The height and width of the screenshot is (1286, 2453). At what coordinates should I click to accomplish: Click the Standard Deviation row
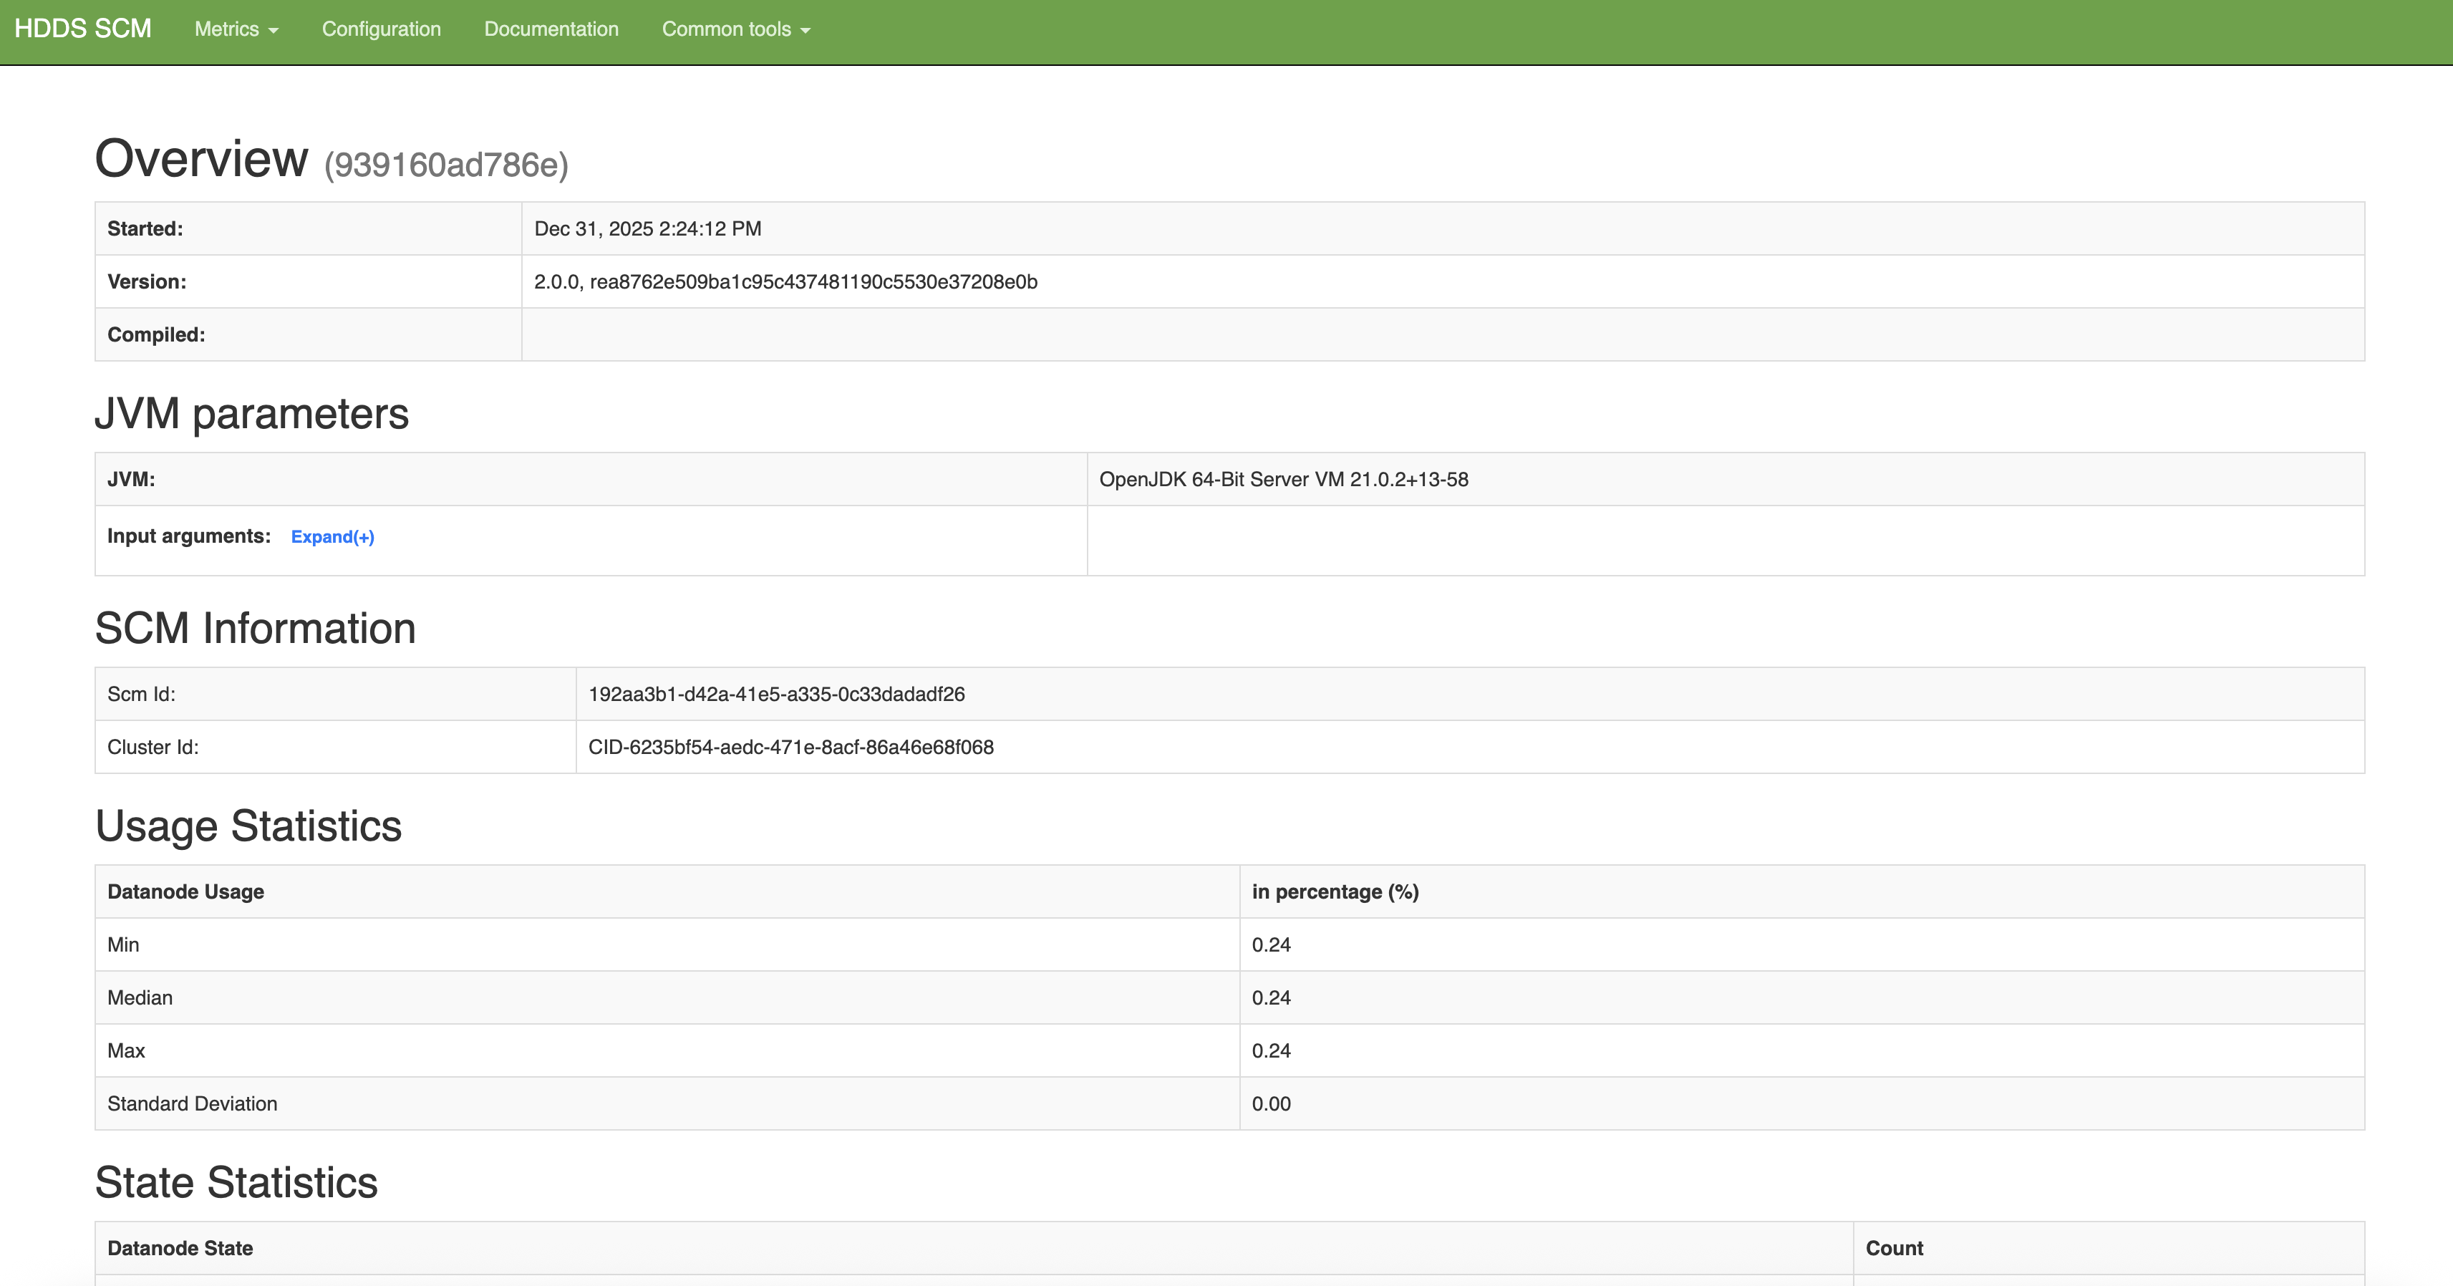[x=193, y=1103]
